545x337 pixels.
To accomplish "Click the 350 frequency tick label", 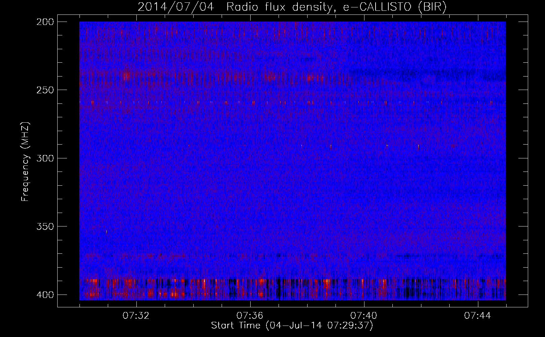I will (x=45, y=226).
